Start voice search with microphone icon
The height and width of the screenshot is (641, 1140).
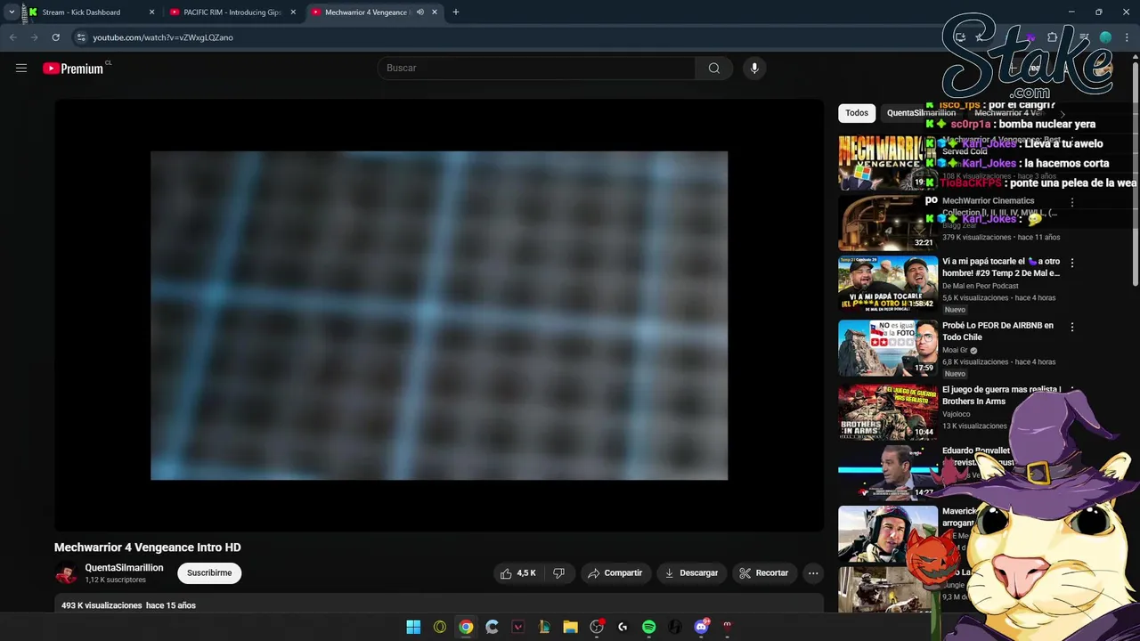click(x=754, y=69)
